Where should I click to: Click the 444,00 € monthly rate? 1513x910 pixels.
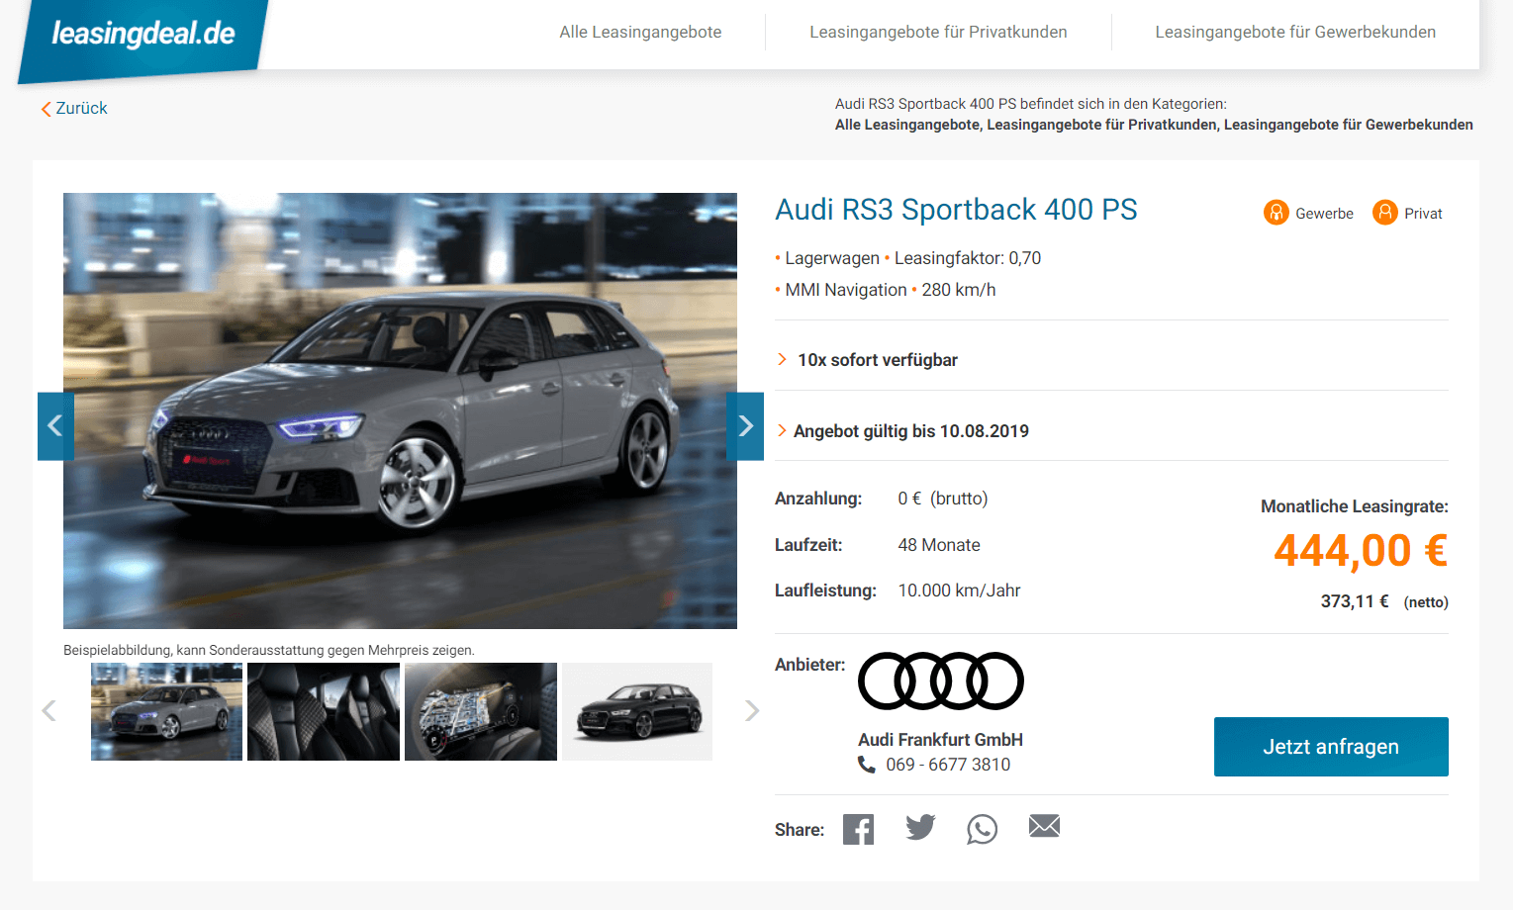1361,551
